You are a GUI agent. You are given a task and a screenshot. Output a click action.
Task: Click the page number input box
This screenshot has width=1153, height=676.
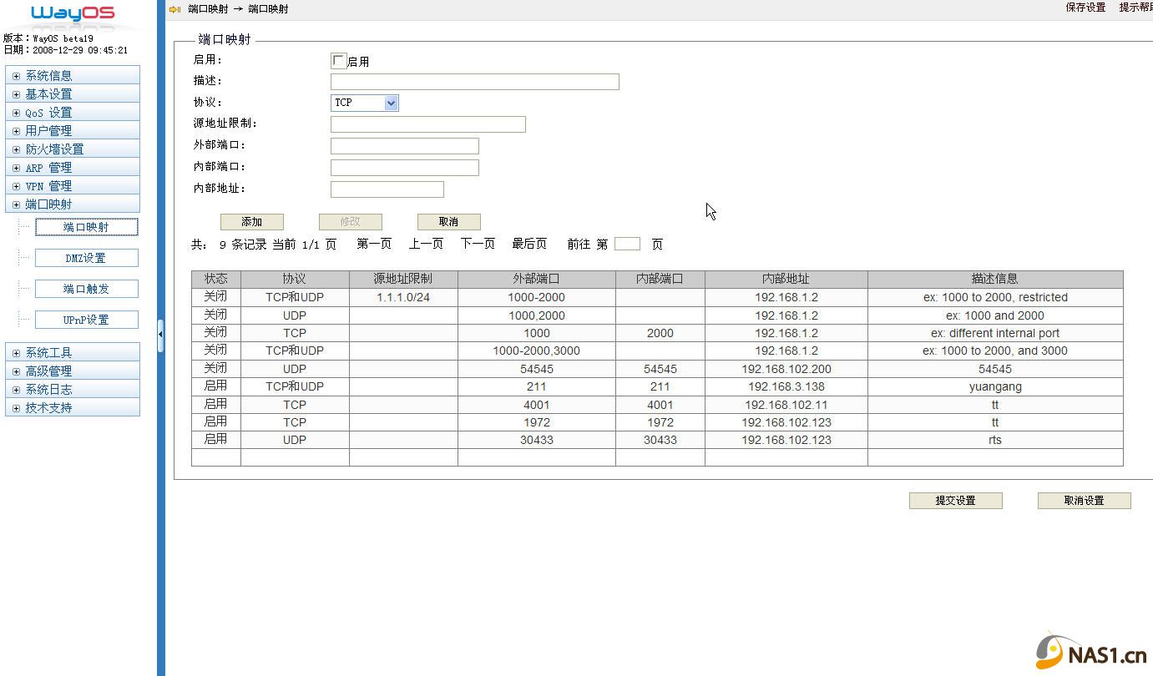click(x=627, y=244)
